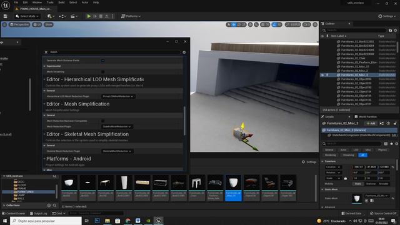Collapse the Transform section

322,161
